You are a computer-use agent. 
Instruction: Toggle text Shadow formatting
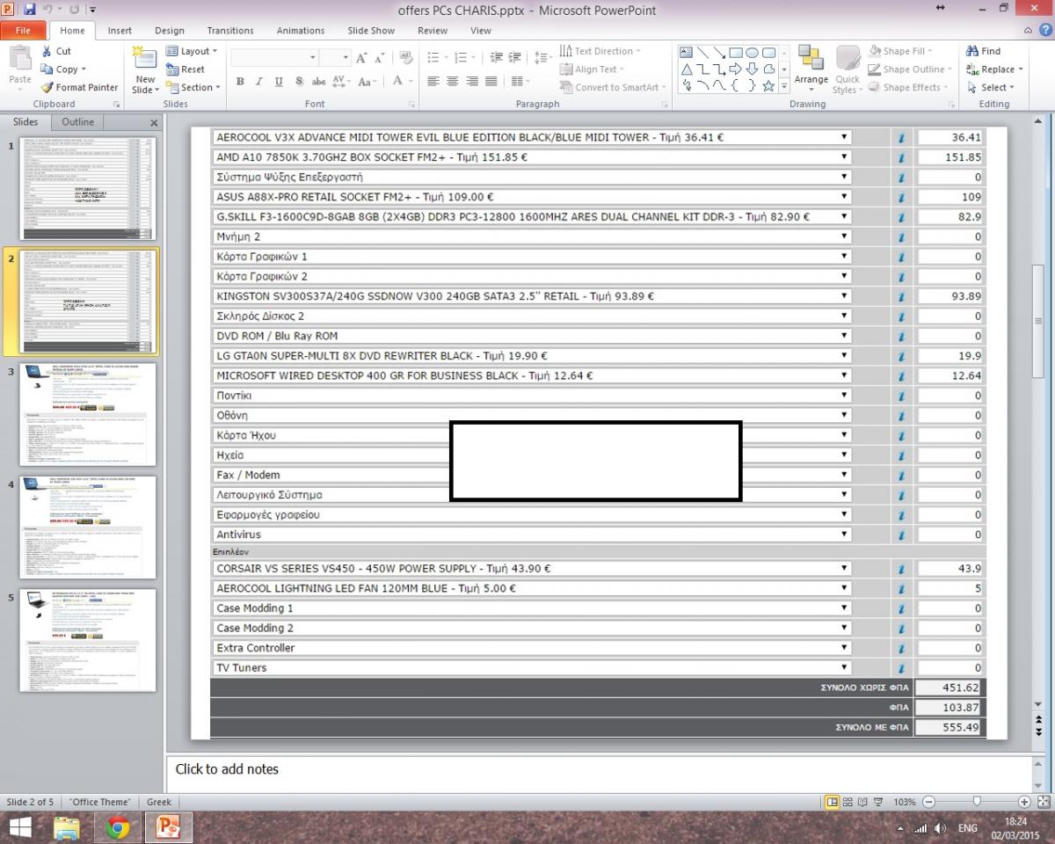tap(299, 81)
